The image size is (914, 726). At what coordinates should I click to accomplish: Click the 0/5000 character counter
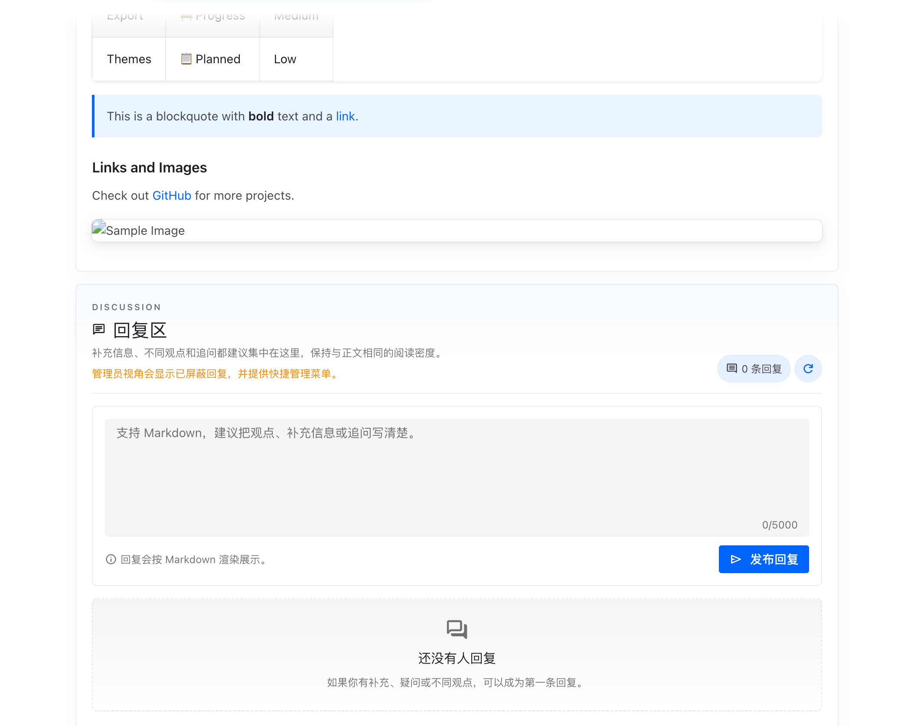click(x=779, y=525)
